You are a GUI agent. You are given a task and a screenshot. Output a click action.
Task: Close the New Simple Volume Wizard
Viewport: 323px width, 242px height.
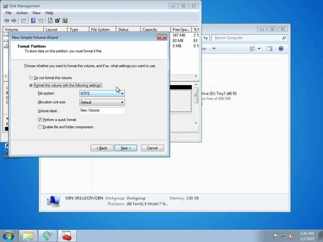162,37
